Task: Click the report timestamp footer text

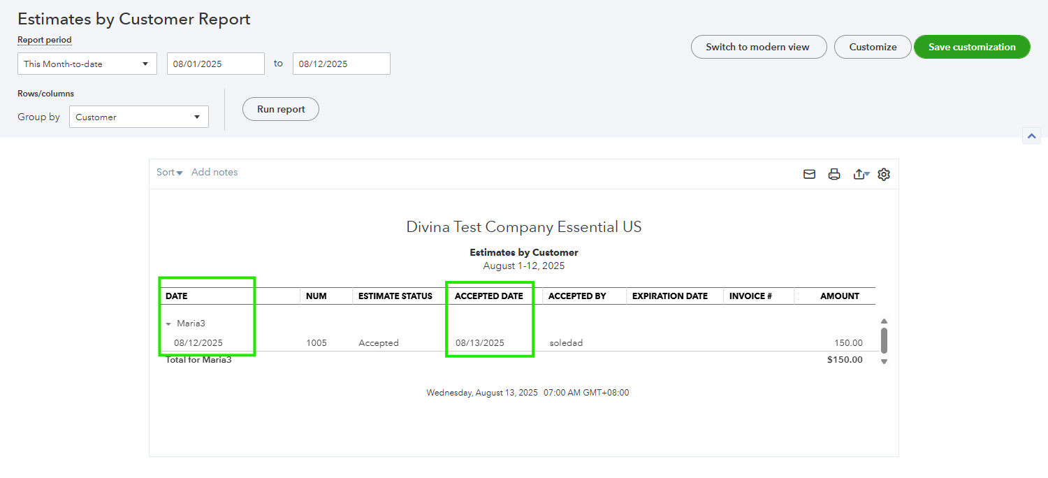Action: pyautogui.click(x=527, y=393)
